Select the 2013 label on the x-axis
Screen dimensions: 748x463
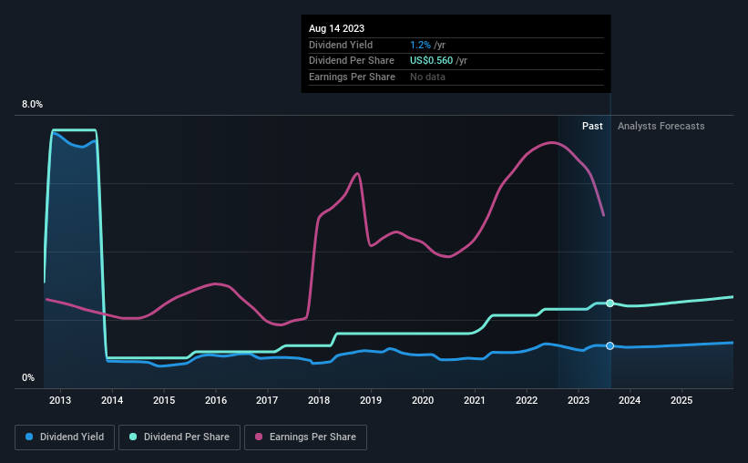(x=60, y=400)
